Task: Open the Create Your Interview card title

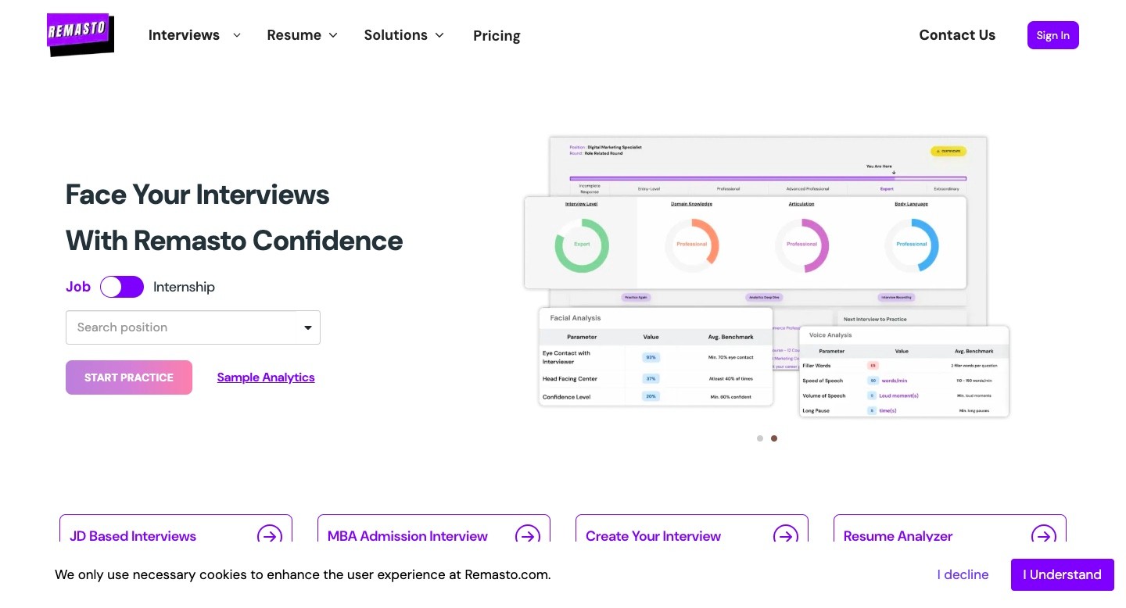Action: point(653,536)
